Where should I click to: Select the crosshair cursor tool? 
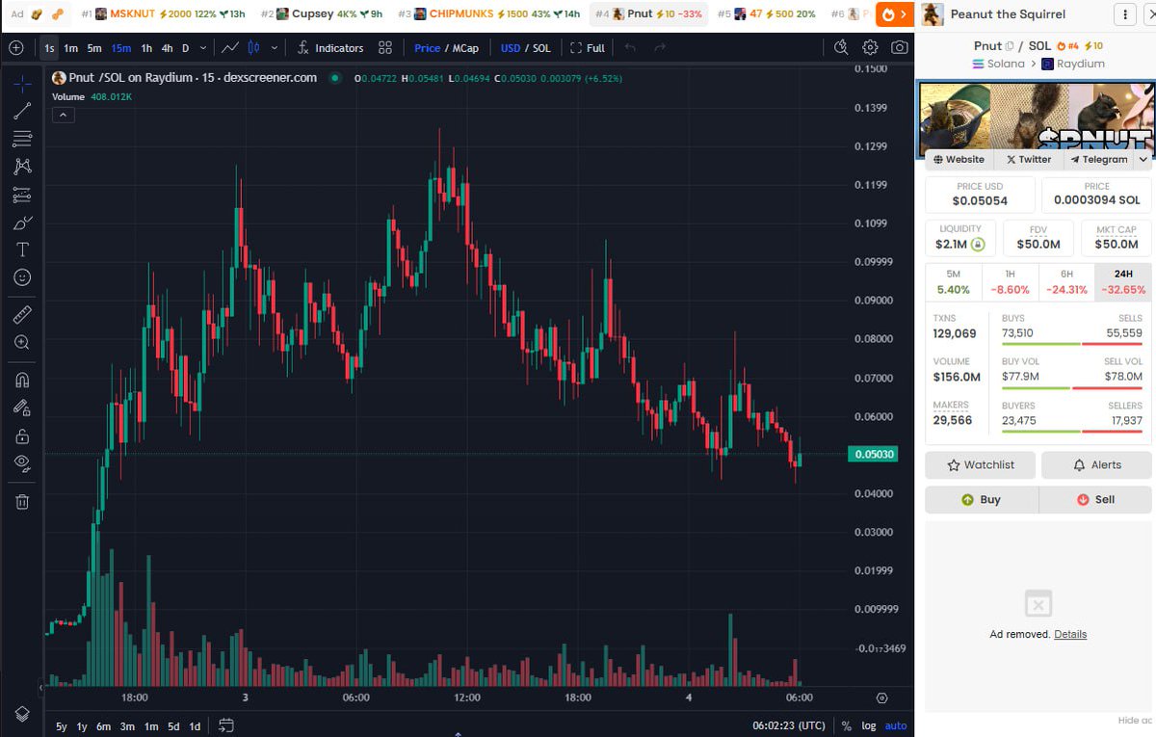click(22, 83)
